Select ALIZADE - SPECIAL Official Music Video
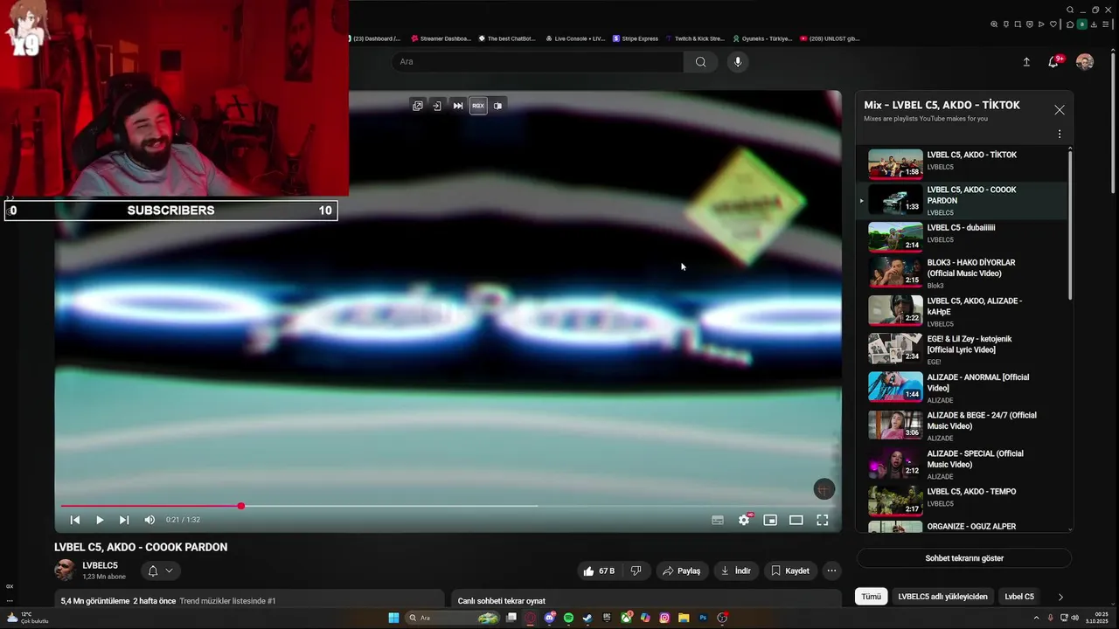Screen dimensions: 1119x629 962,463
